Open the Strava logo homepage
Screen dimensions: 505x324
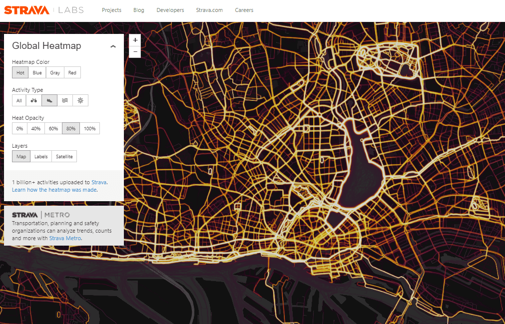[x=27, y=10]
